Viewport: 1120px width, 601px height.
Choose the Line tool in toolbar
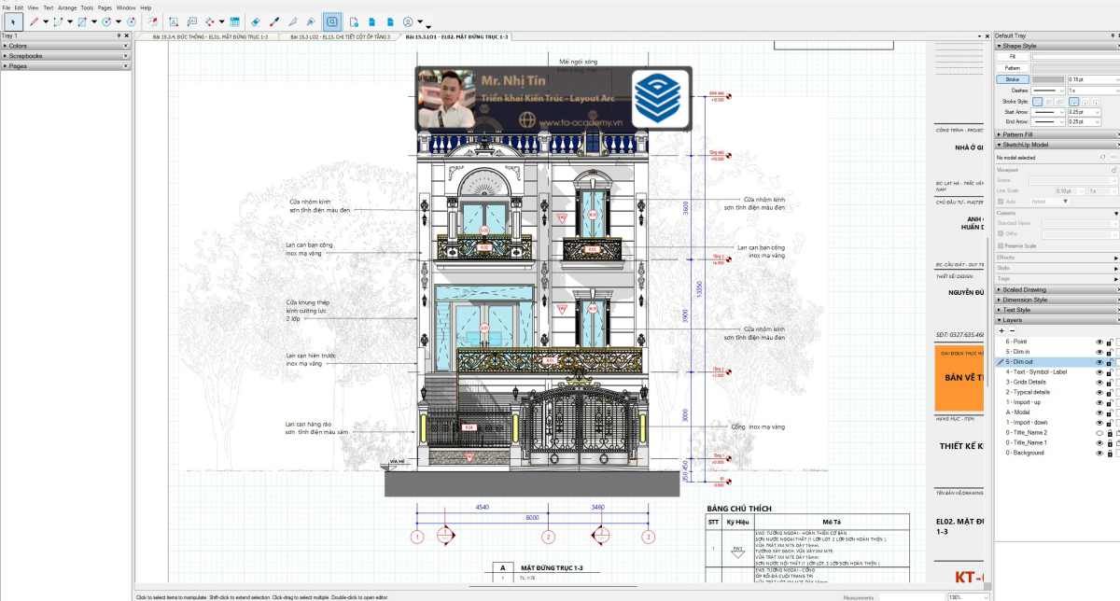tap(34, 21)
